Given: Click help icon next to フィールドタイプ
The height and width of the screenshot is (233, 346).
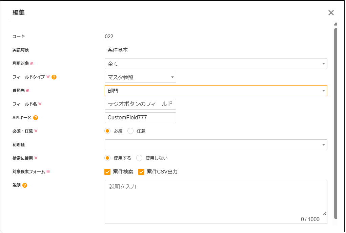Looking at the screenshot, I should 54,77.
